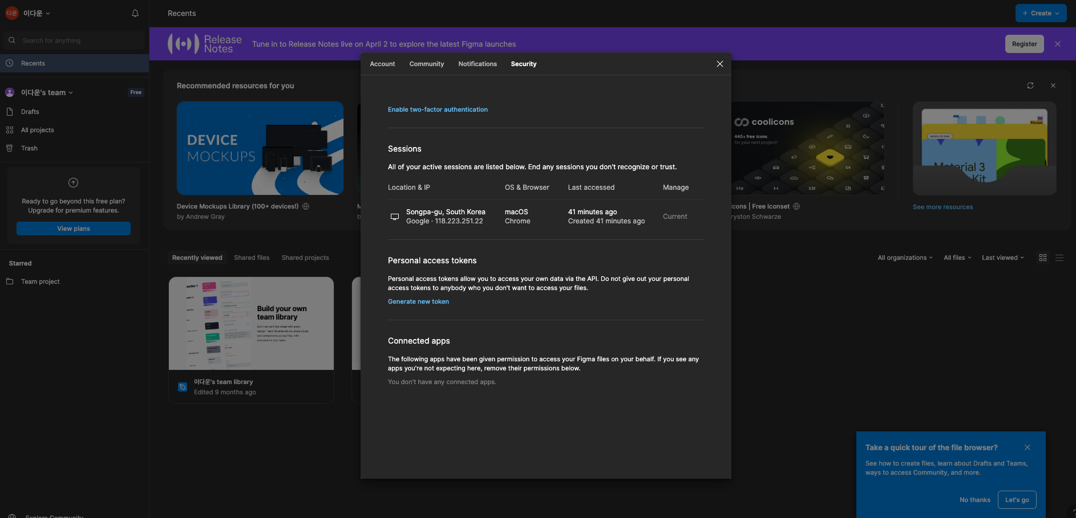
Task: Click the globe icon beside Device Mockups Library
Action: click(306, 206)
